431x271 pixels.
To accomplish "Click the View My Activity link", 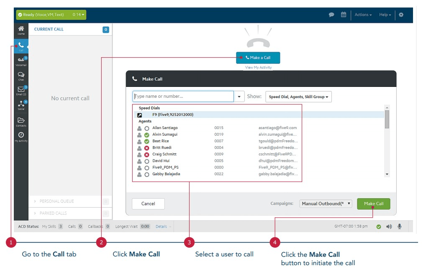I will click(258, 67).
